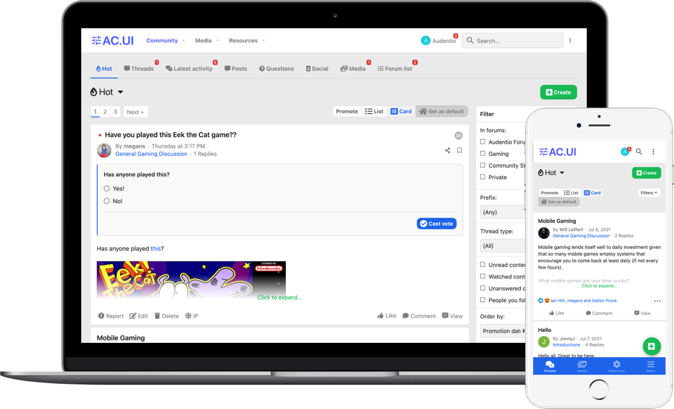Open the Filters dropdown on the phone
The width and height of the screenshot is (674, 409).
[649, 193]
